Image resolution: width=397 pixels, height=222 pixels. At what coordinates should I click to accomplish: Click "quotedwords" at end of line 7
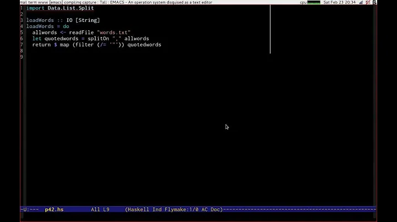click(144, 45)
